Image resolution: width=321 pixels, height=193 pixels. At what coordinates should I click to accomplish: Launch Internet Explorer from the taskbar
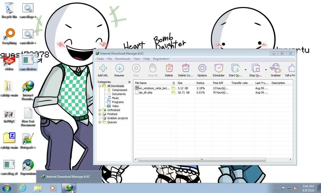22,188
